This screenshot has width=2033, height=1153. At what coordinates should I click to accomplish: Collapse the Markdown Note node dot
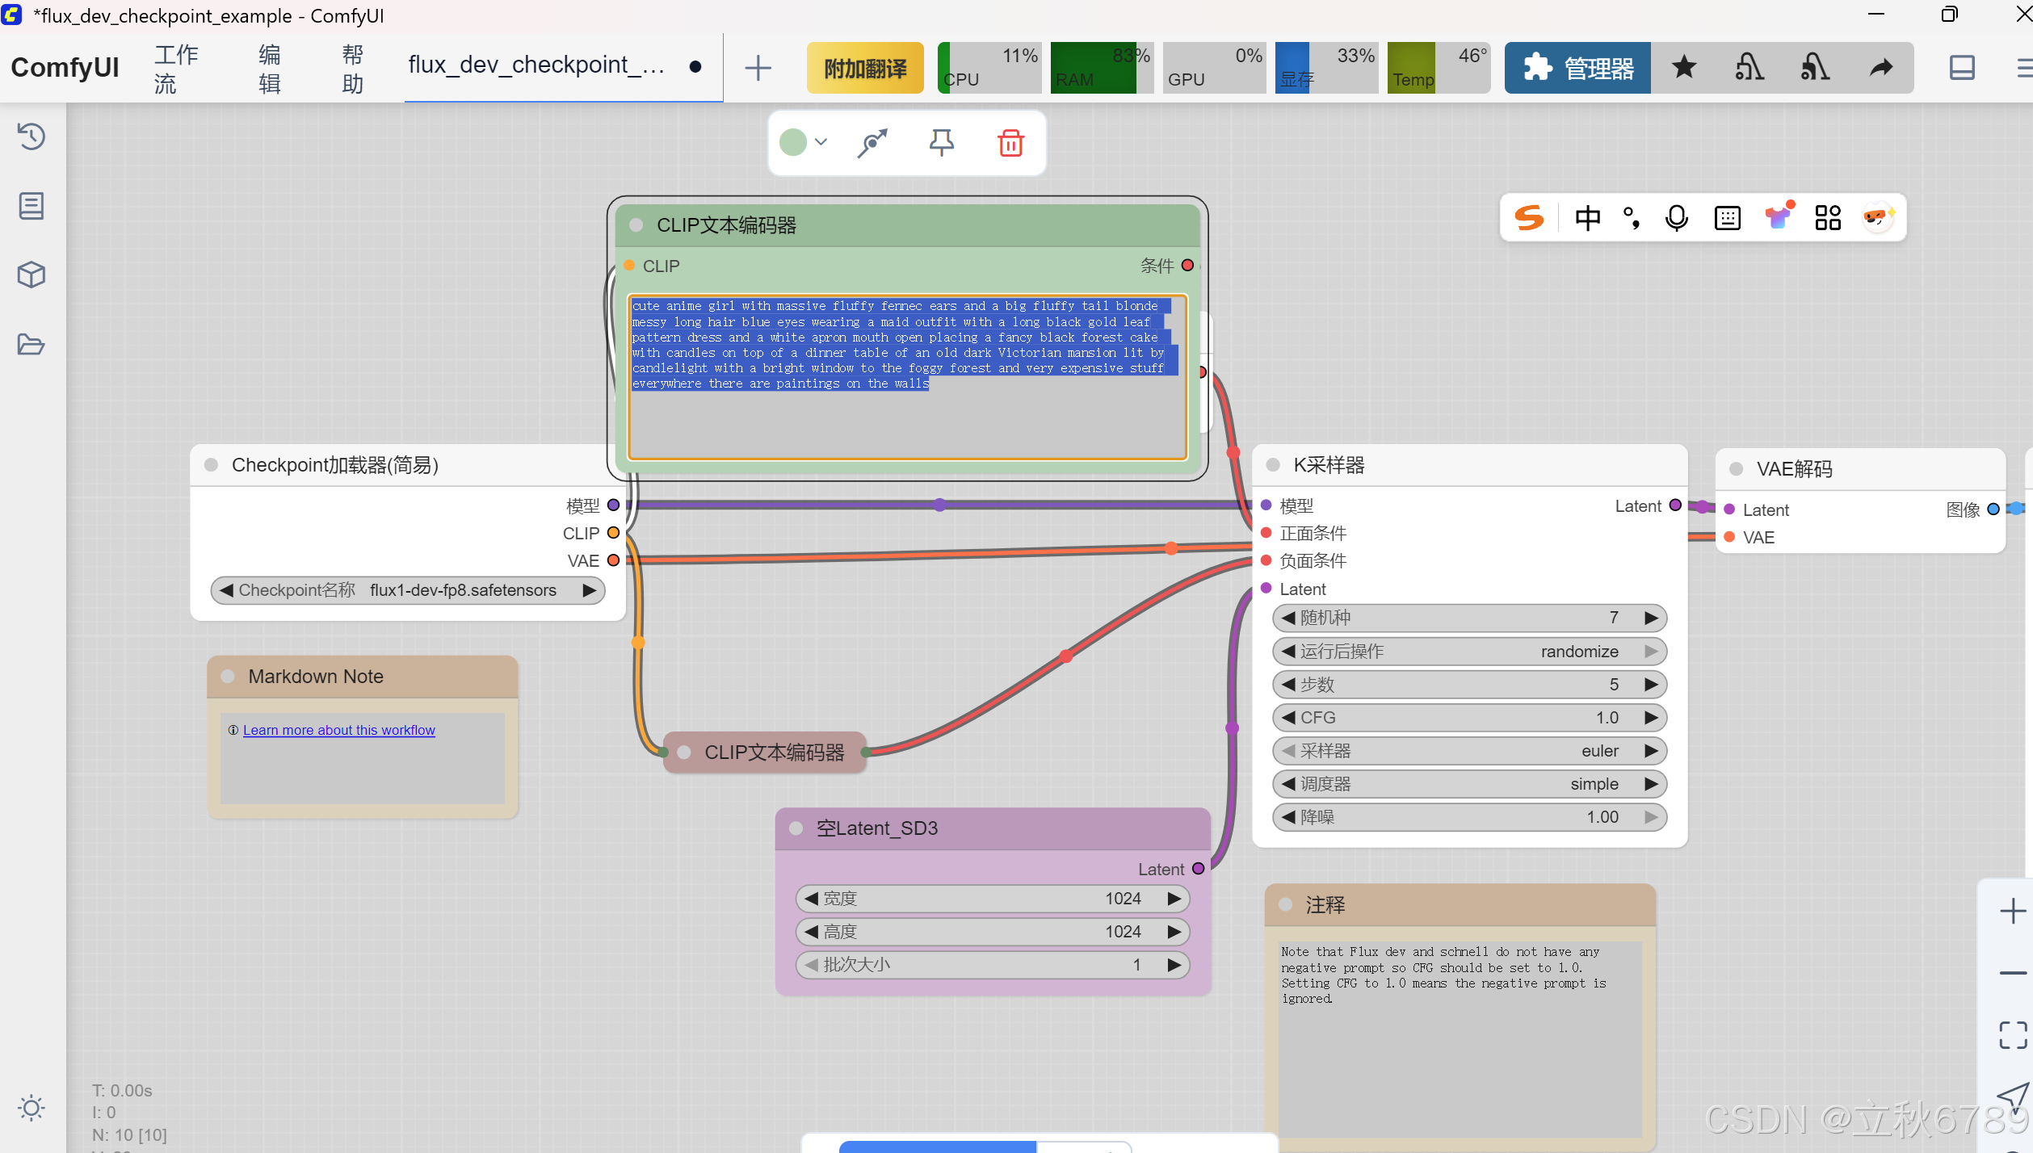[x=229, y=677]
